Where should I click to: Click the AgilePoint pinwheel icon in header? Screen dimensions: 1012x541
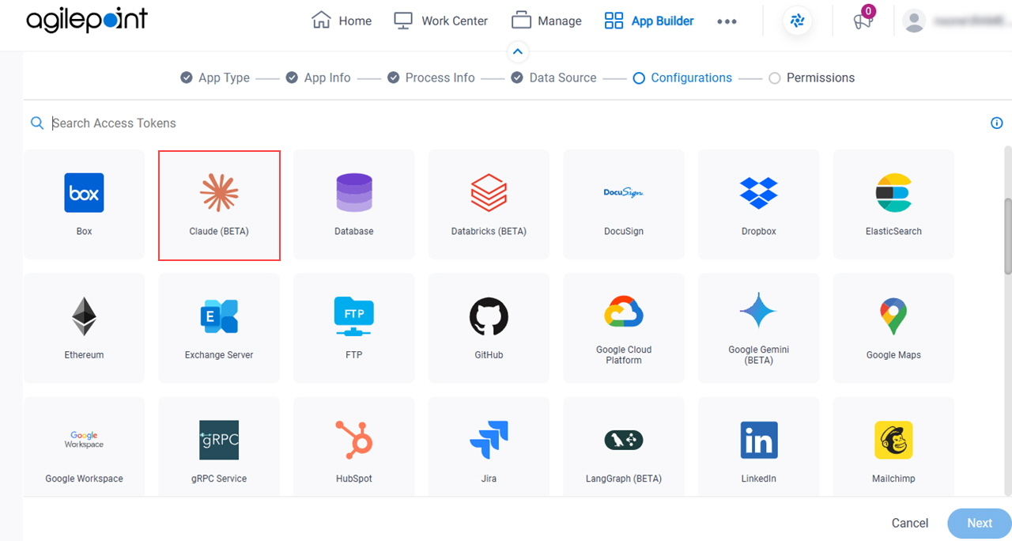(x=797, y=21)
